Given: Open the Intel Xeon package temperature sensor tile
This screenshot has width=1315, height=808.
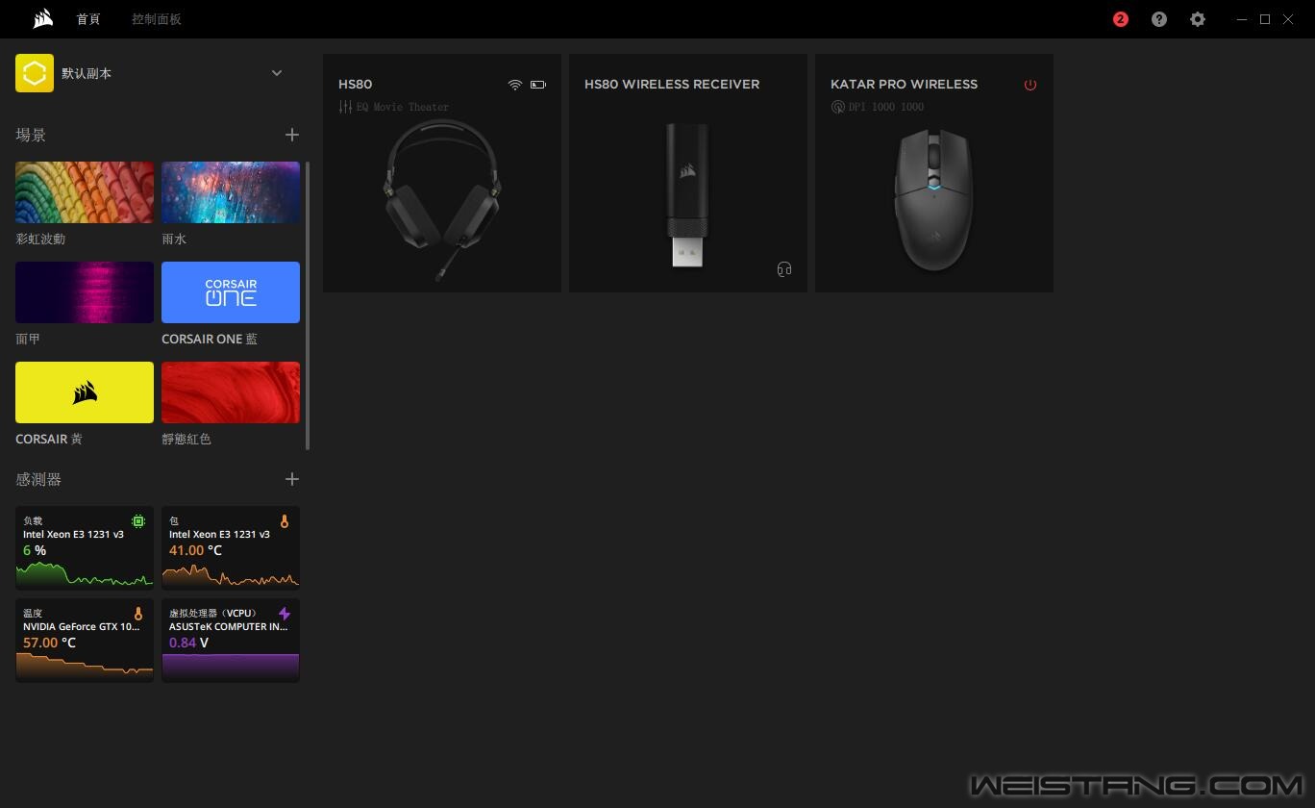Looking at the screenshot, I should point(231,547).
